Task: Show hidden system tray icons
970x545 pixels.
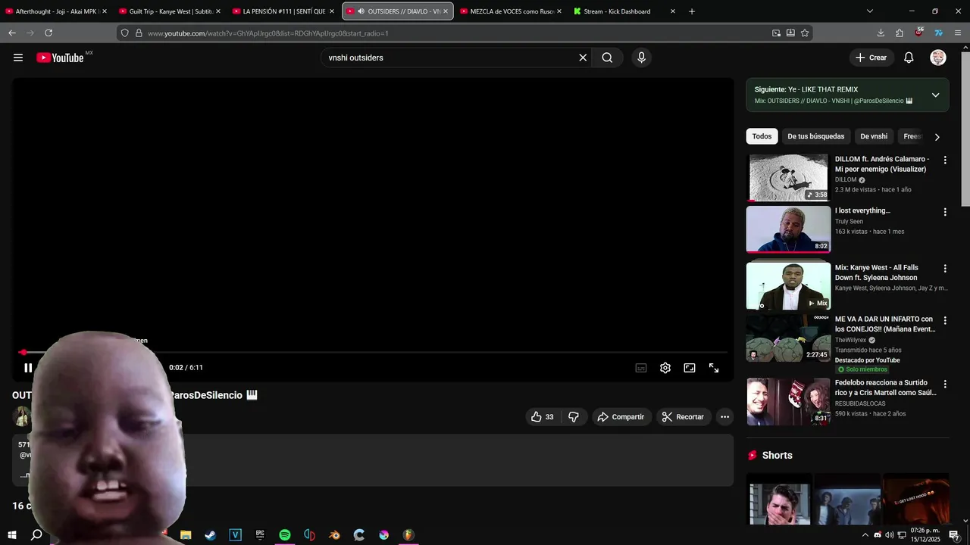Action: [865, 535]
